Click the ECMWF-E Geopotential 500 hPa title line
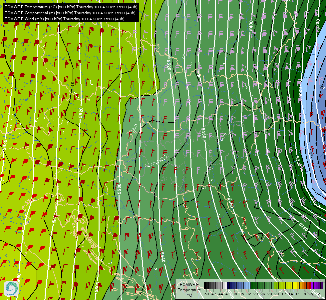326x300 pixels. [x=70, y=13]
